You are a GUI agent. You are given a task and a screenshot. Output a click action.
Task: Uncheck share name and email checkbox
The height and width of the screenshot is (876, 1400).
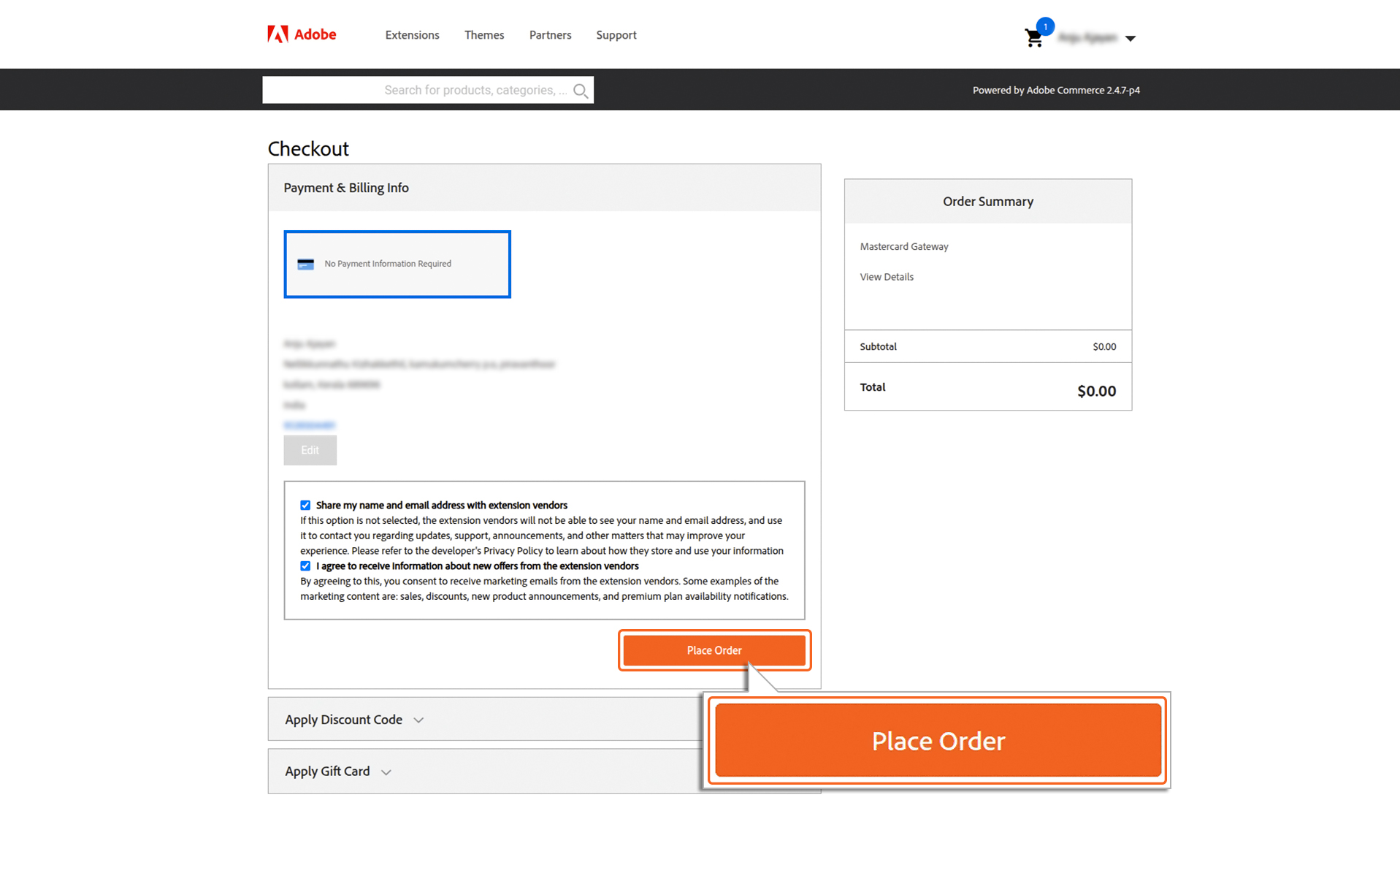pyautogui.click(x=305, y=505)
